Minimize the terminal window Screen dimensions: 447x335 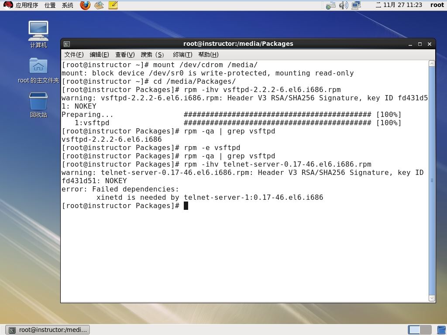point(410,44)
